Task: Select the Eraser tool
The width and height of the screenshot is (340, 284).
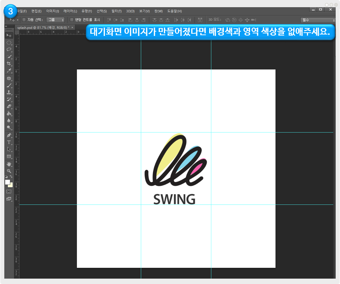Action: pos(9,106)
